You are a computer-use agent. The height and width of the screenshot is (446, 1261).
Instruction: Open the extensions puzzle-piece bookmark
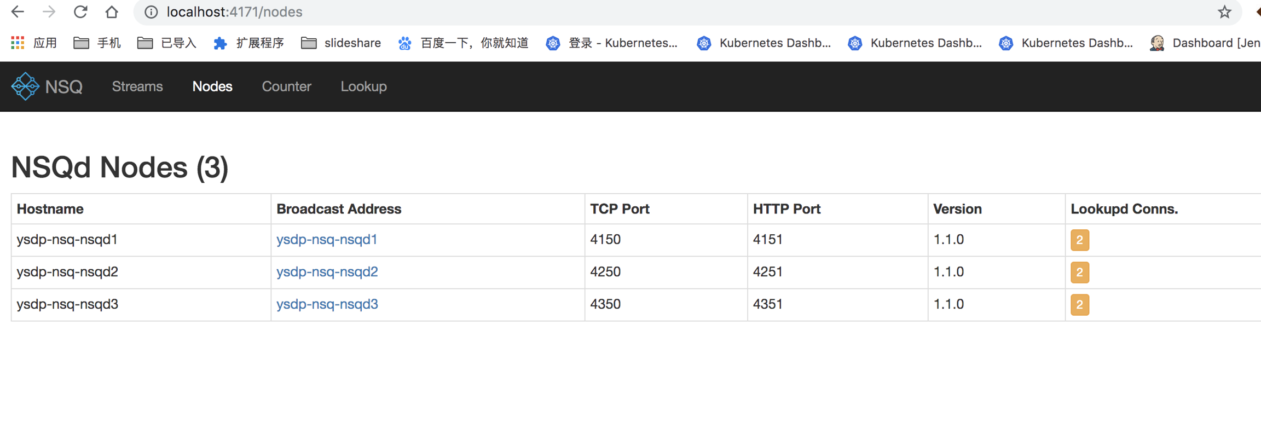(220, 43)
